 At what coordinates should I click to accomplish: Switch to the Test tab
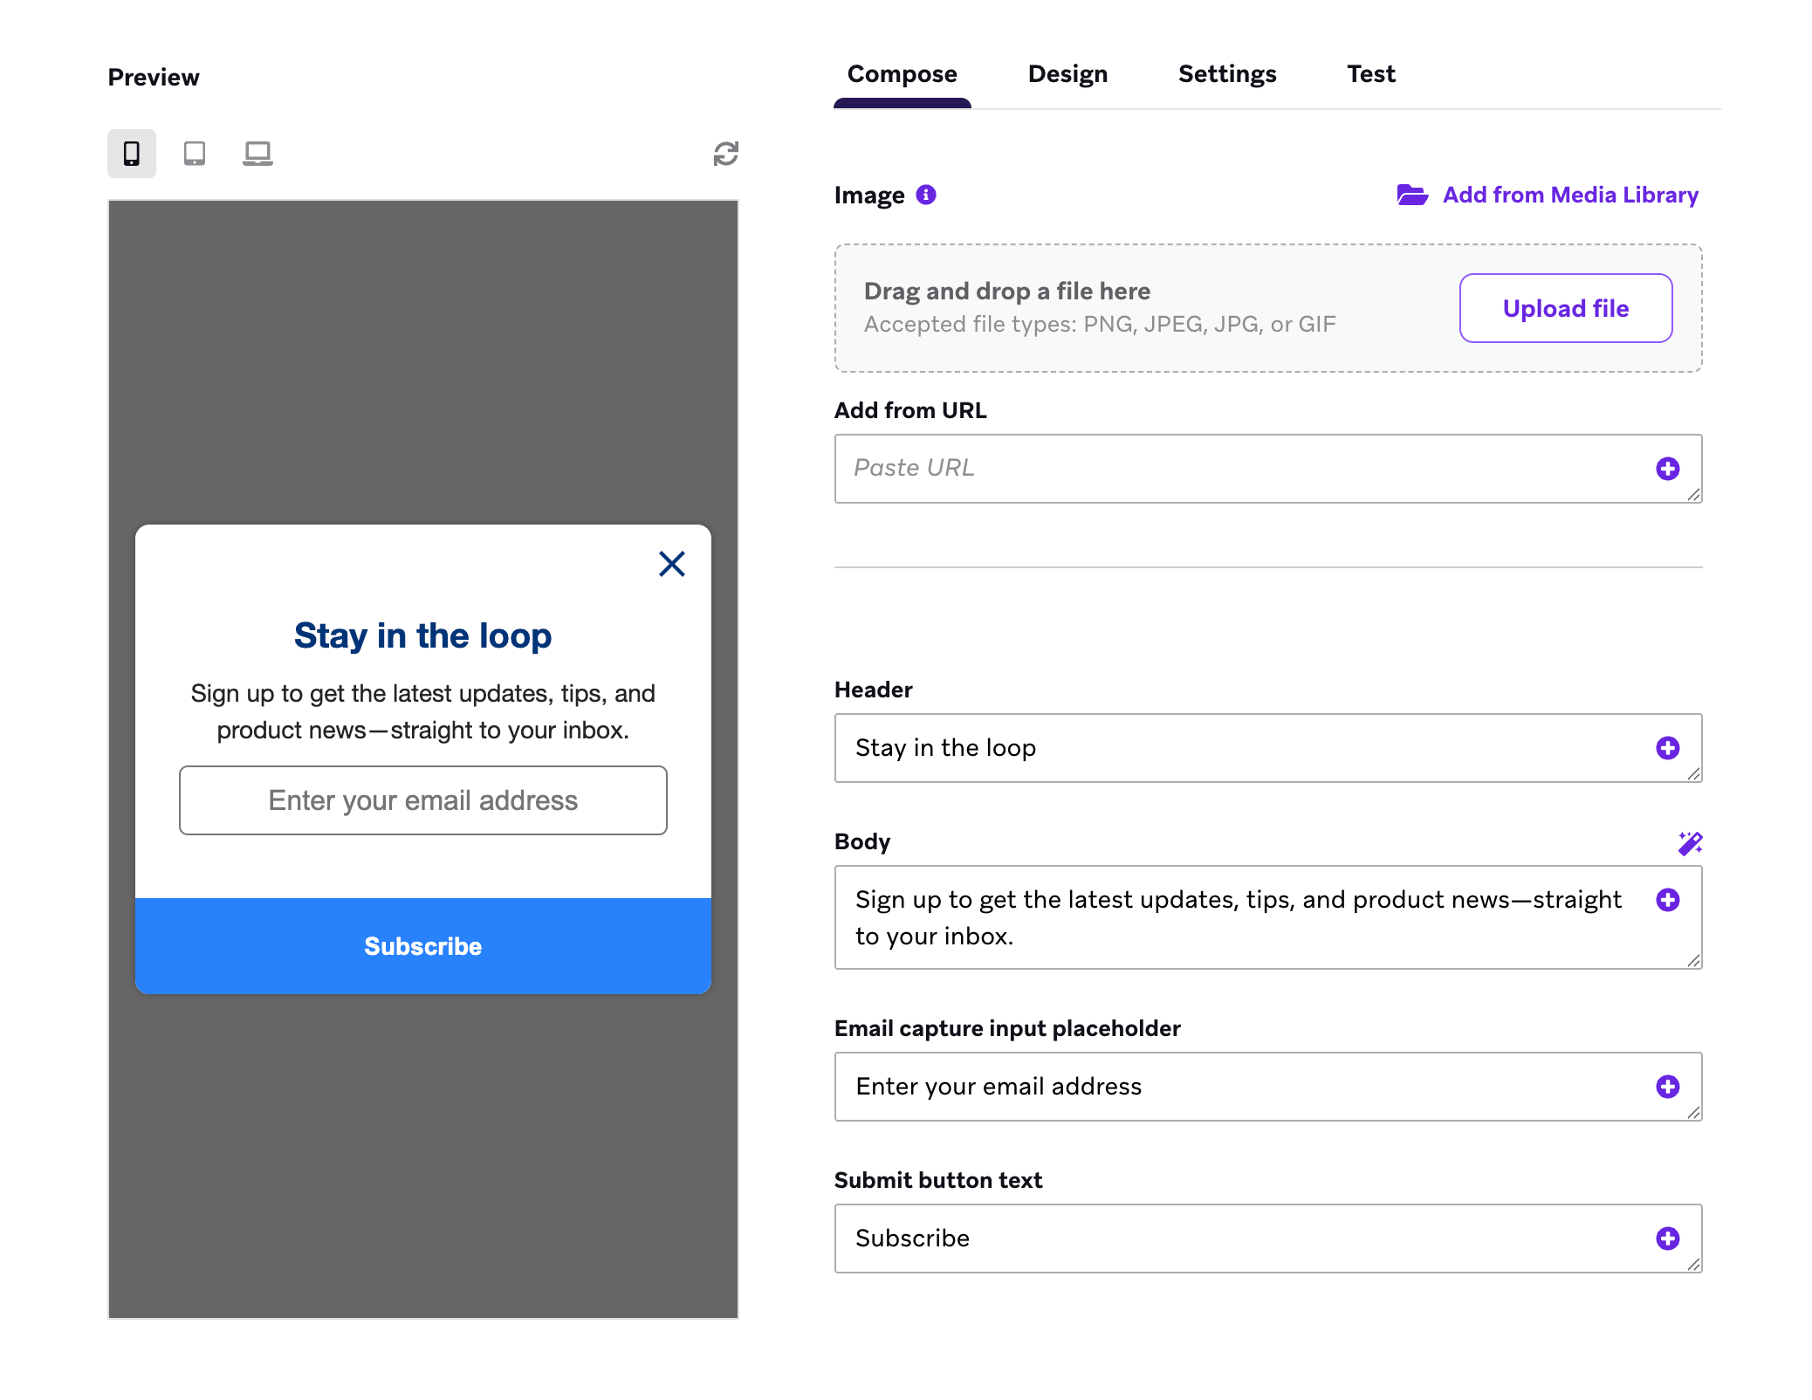[x=1370, y=73]
